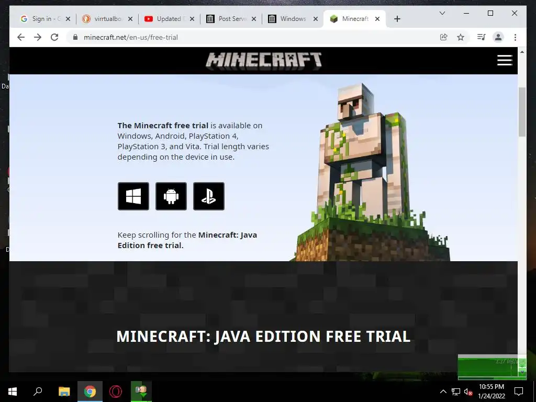Image resolution: width=536 pixels, height=402 pixels.
Task: Close the Post Serv tab
Action: tap(254, 19)
